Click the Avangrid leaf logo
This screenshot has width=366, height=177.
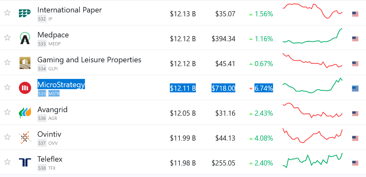25,112
